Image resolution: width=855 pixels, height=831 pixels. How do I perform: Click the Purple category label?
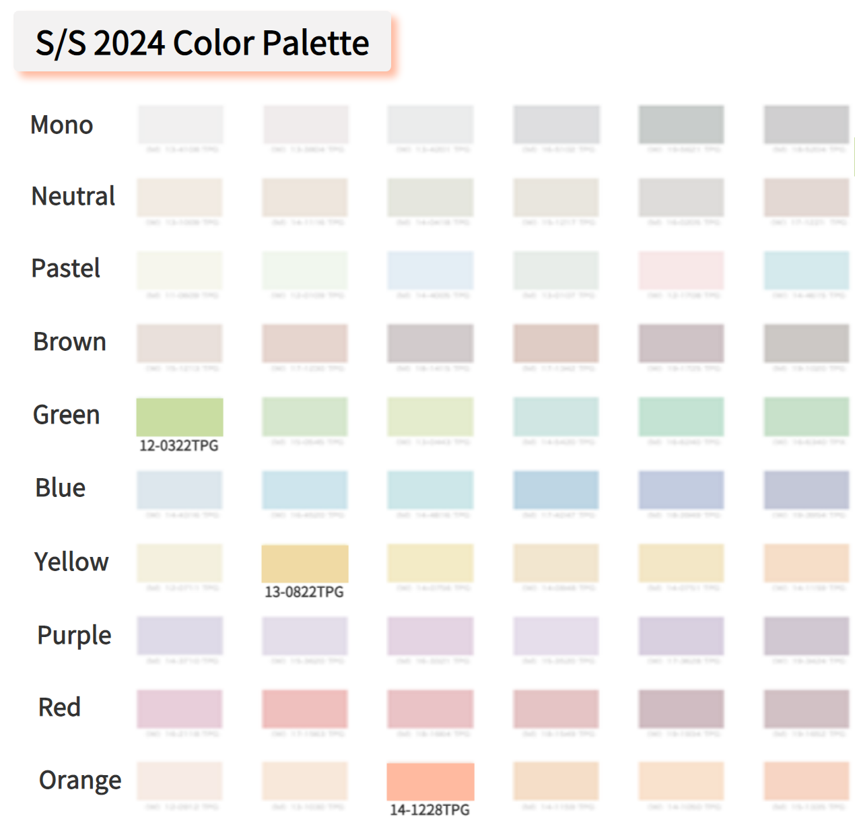(75, 636)
